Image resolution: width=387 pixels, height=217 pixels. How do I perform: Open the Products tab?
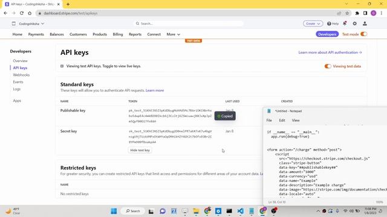click(x=100, y=34)
